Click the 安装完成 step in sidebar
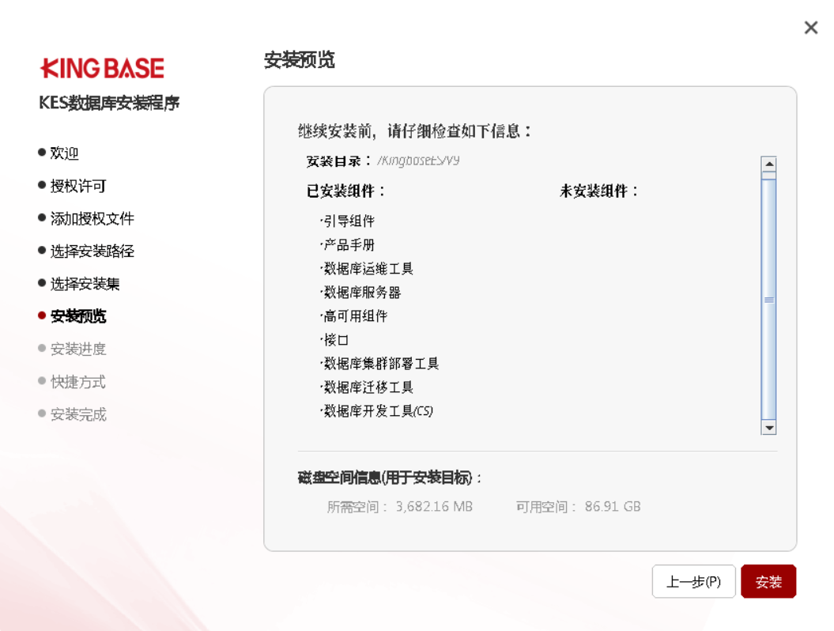 [77, 414]
